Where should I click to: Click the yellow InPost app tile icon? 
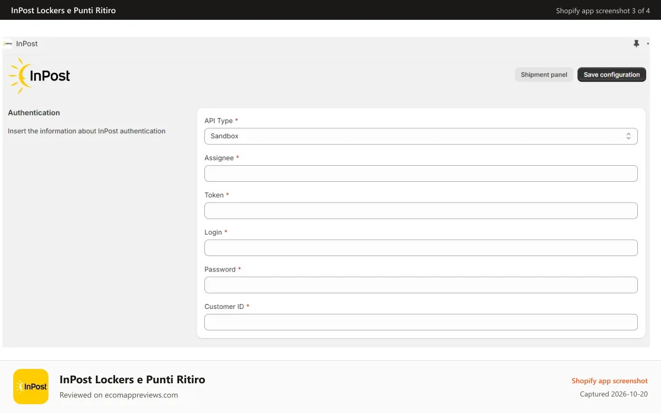pyautogui.click(x=31, y=387)
